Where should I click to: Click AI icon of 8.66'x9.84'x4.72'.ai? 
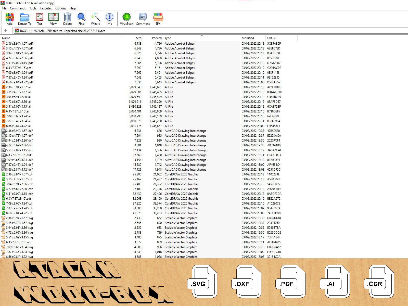(4, 126)
